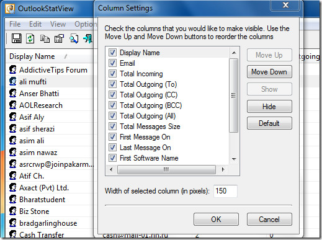Select Anser Bhatti contact icon
This screenshot has height=240, width=322.
tap(13, 93)
